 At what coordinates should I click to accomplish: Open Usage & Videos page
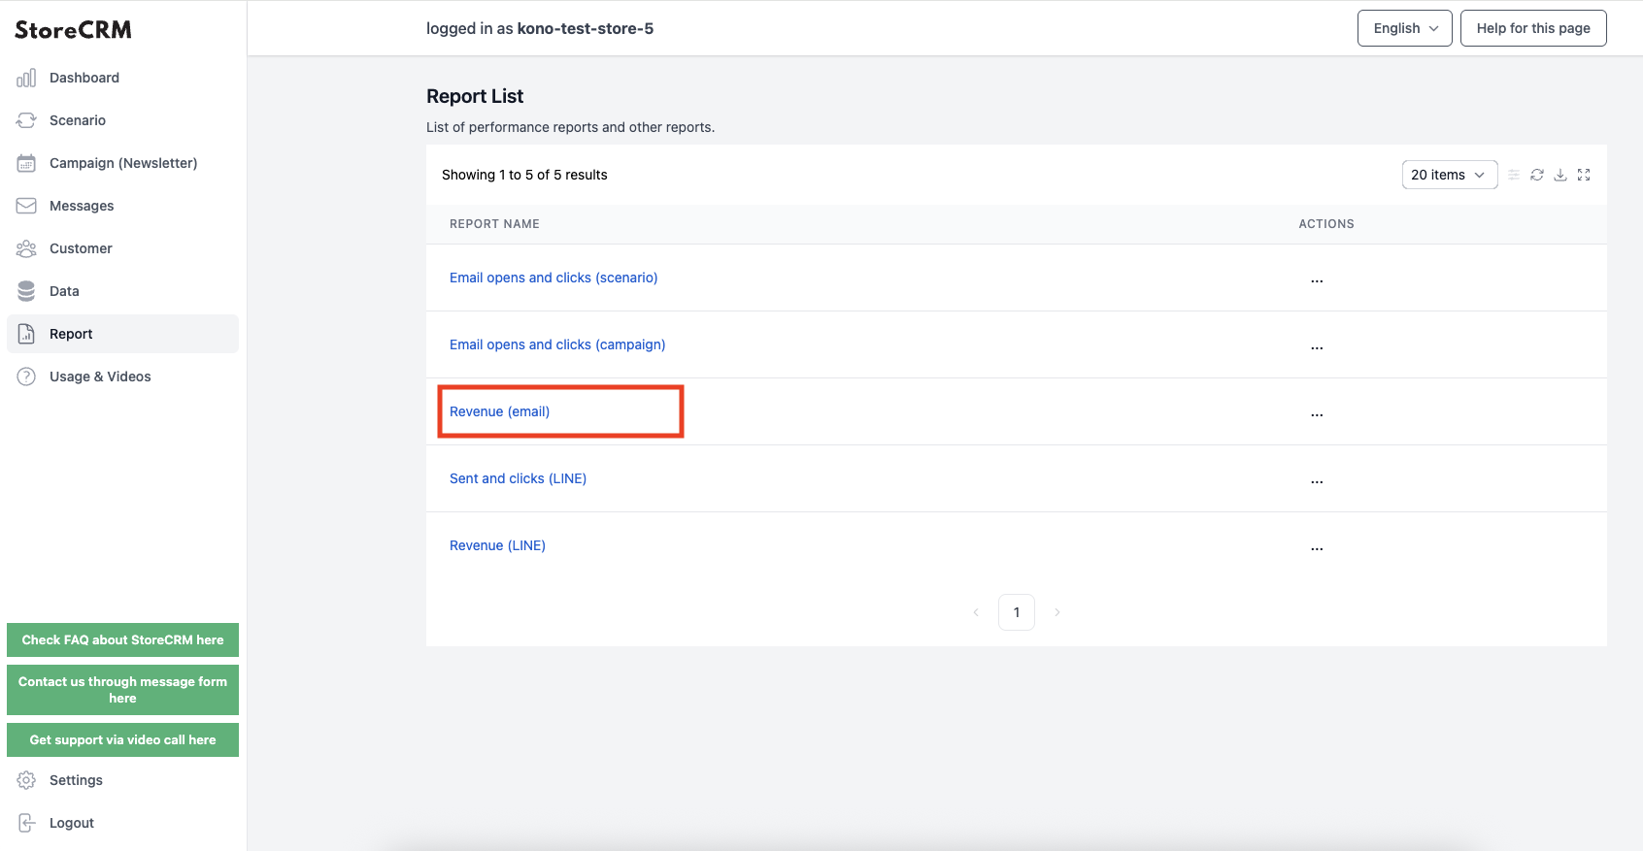coord(122,376)
